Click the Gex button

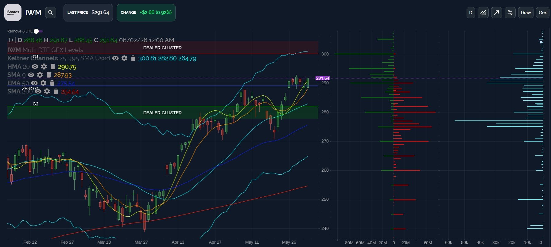click(543, 13)
